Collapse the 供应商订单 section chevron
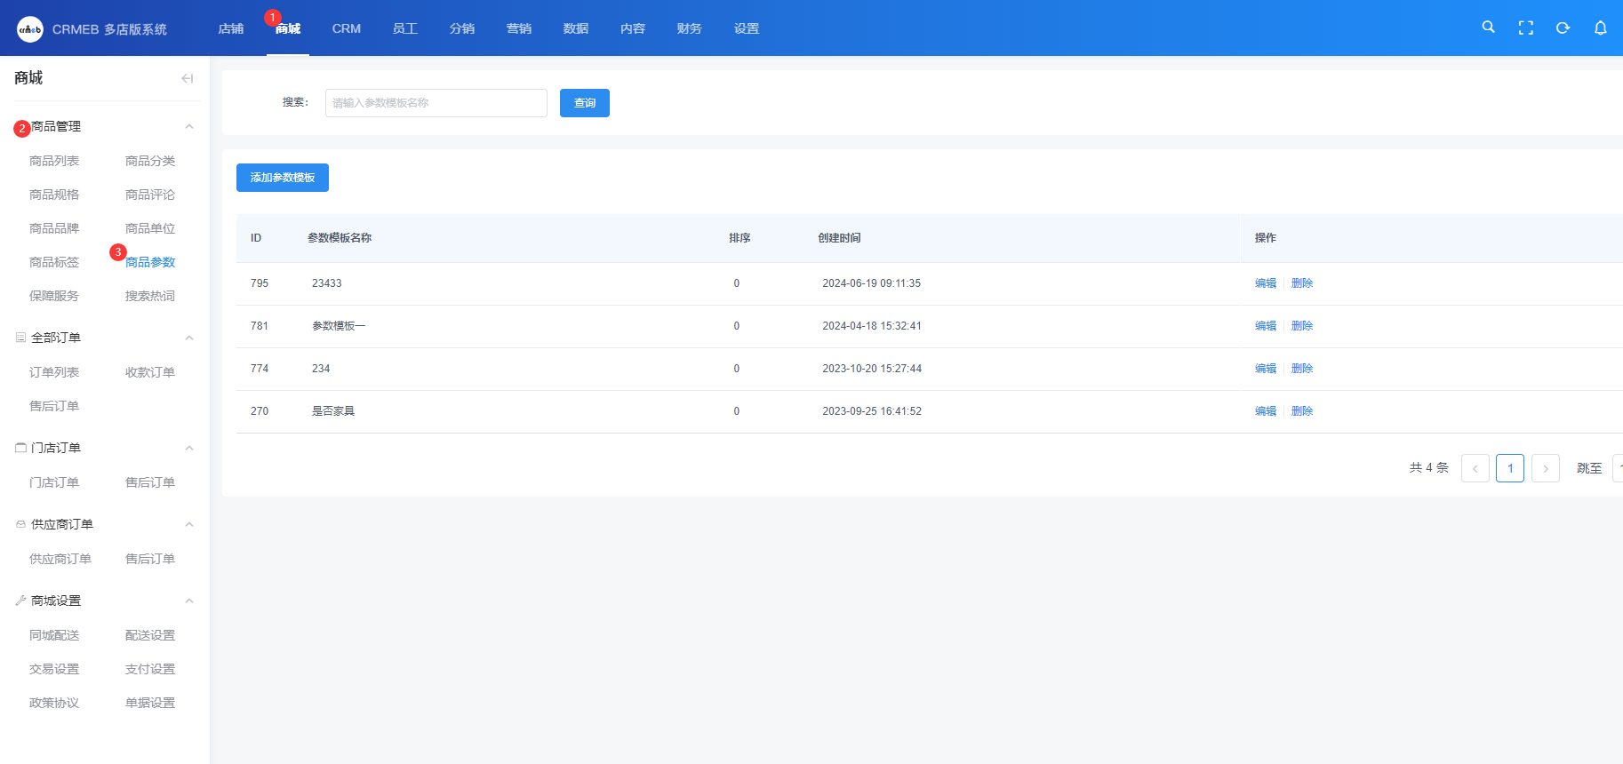Screen dimensions: 1623x764 pos(189,524)
